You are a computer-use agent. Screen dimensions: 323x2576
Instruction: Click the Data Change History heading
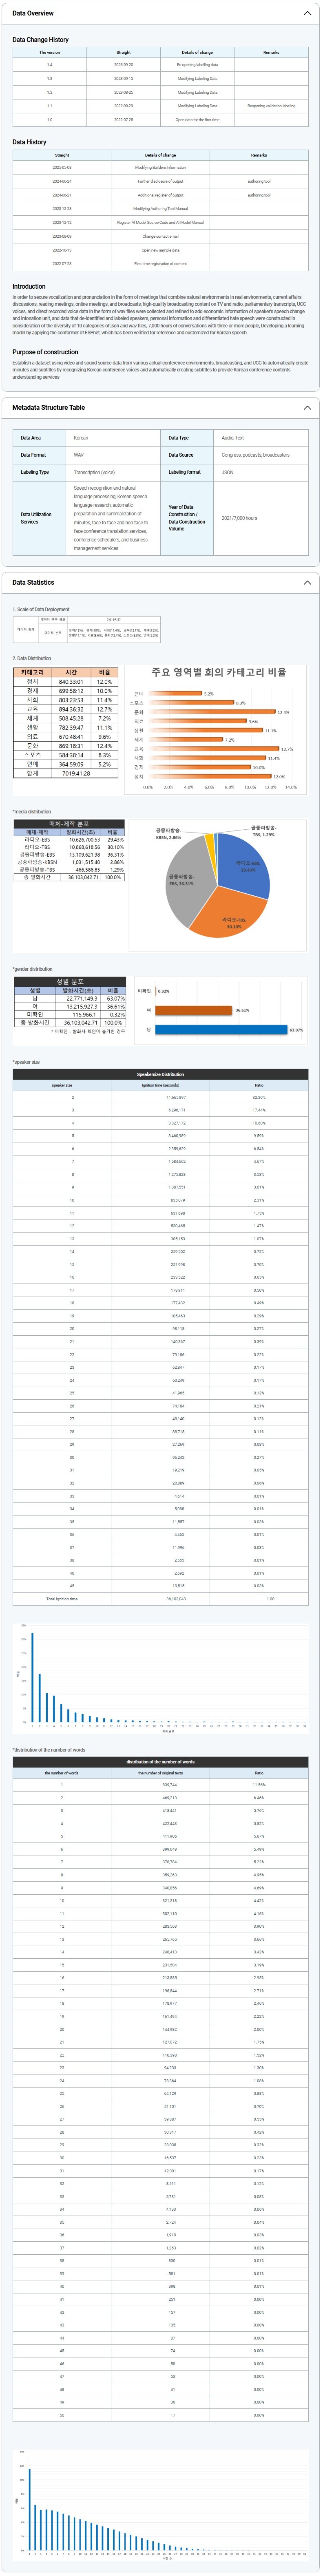pyautogui.click(x=40, y=40)
